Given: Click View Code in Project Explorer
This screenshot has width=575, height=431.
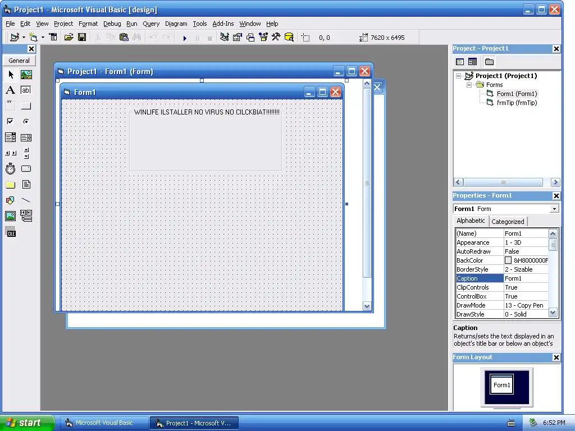Looking at the screenshot, I should point(460,62).
